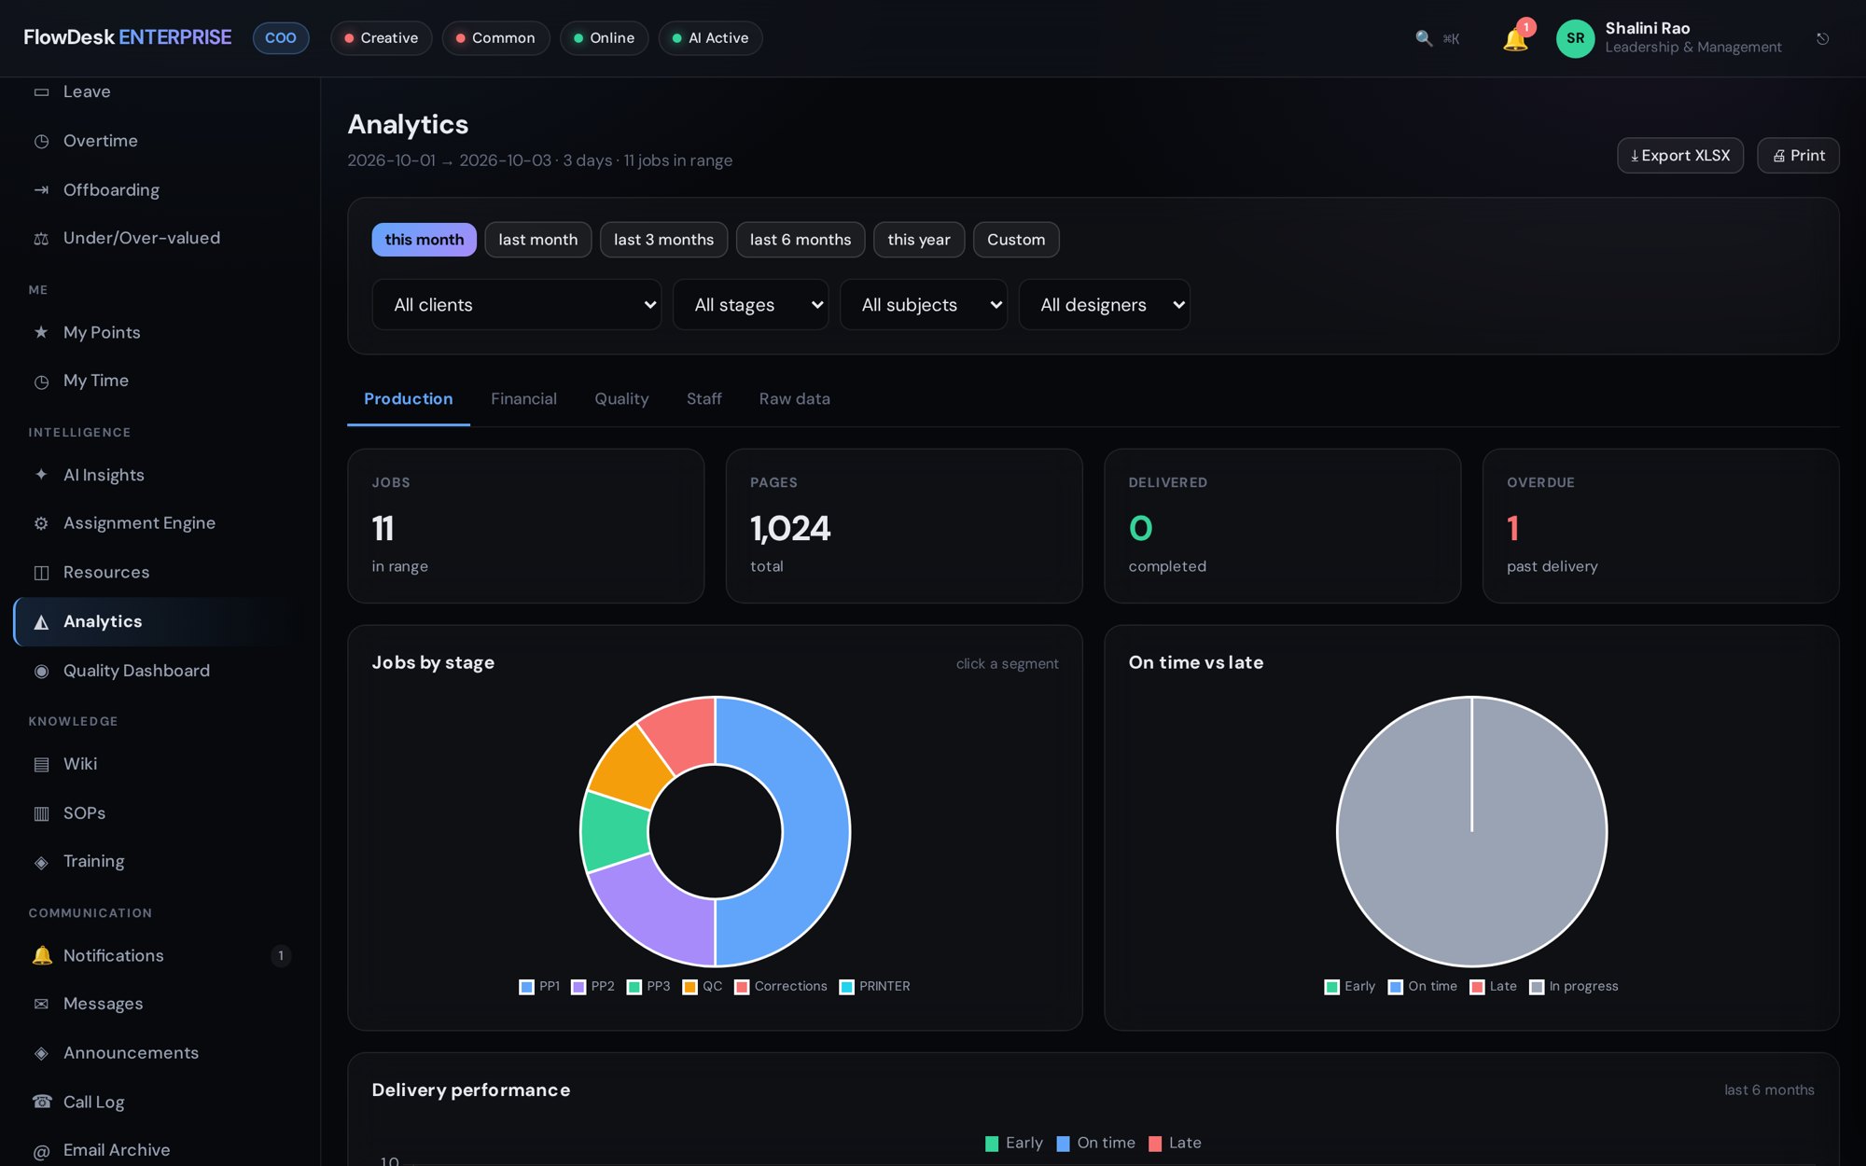Click the COO role badge

point(281,38)
